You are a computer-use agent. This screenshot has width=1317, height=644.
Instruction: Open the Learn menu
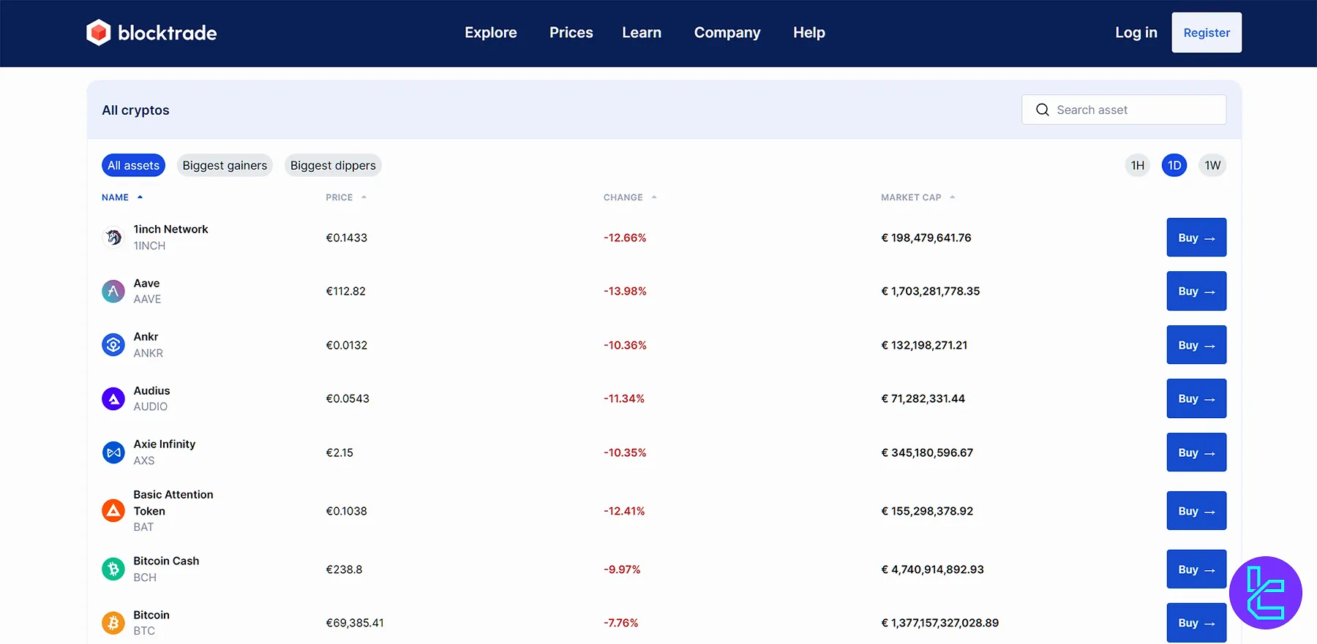[x=642, y=32]
